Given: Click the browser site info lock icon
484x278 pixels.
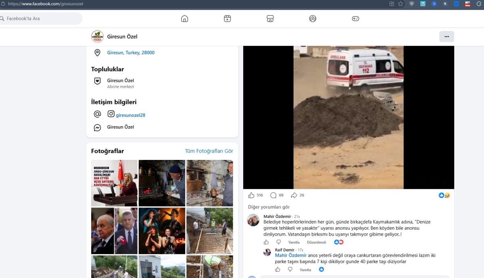Looking at the screenshot, I should pos(3,4).
